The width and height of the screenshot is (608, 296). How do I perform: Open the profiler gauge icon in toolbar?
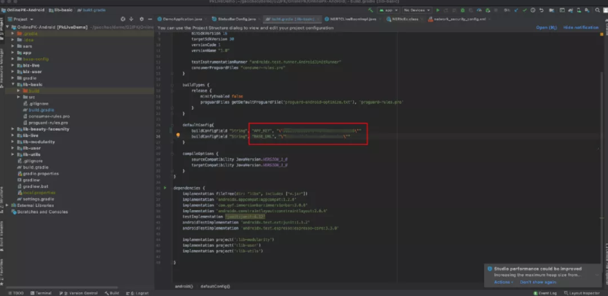[x=479, y=10]
